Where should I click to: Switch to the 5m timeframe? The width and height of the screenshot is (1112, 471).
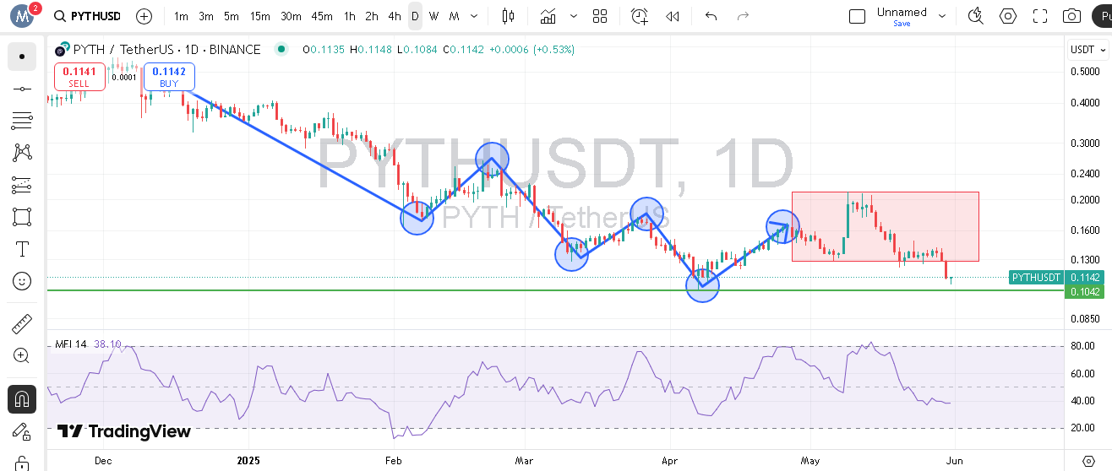click(x=232, y=16)
